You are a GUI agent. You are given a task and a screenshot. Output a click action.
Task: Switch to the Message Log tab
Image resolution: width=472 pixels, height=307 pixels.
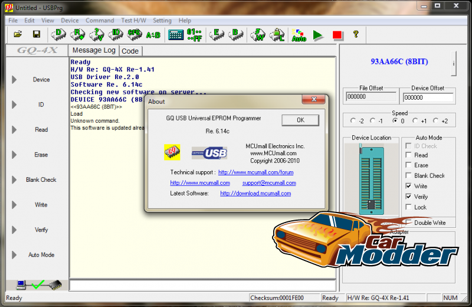pos(94,50)
